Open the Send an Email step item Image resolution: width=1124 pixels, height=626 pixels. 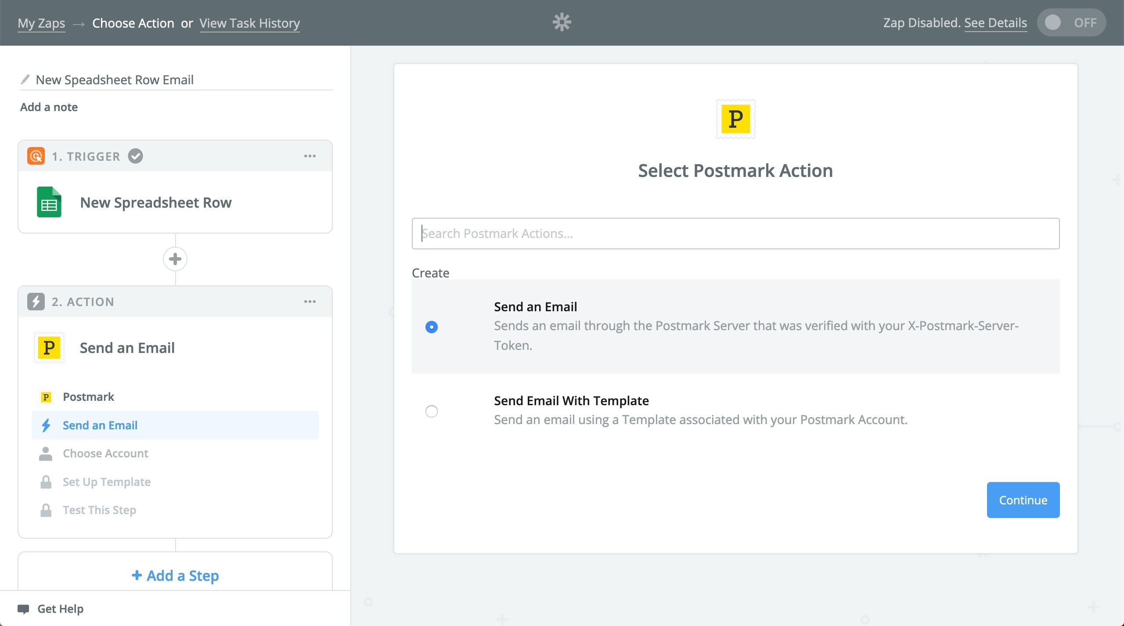tap(175, 425)
